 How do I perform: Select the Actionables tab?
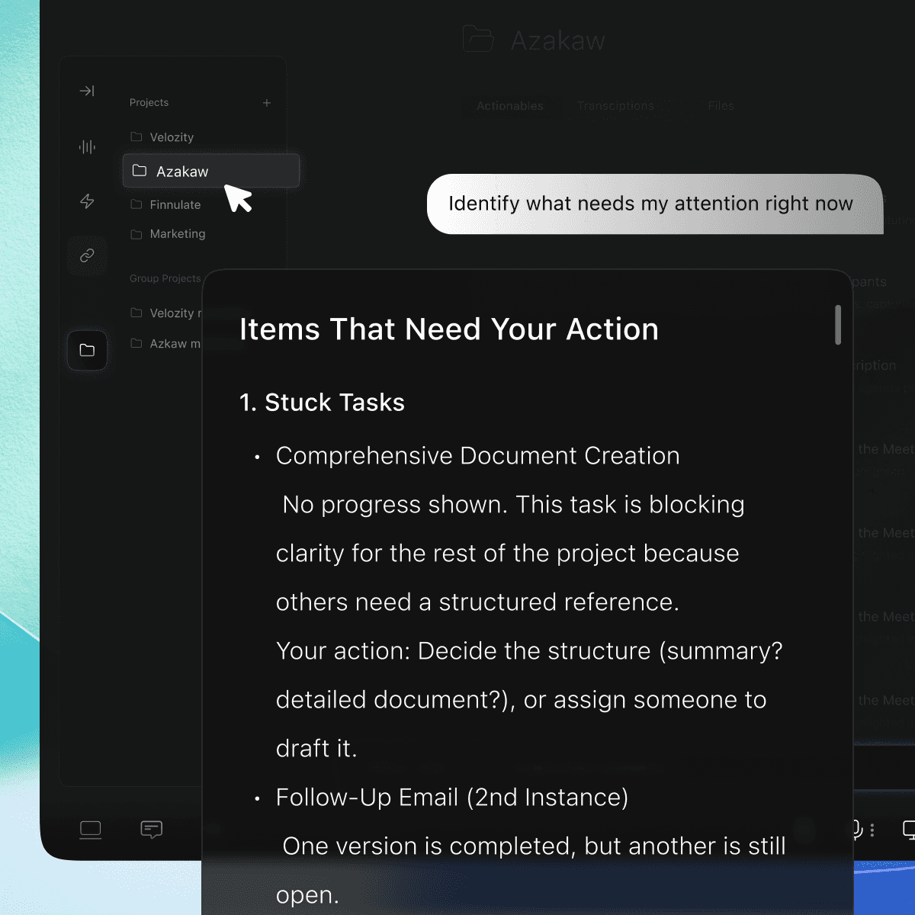tap(509, 106)
